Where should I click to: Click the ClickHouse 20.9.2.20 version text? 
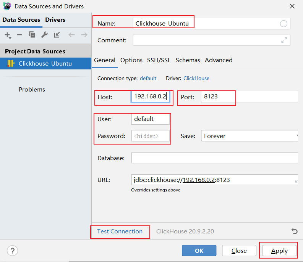185,231
